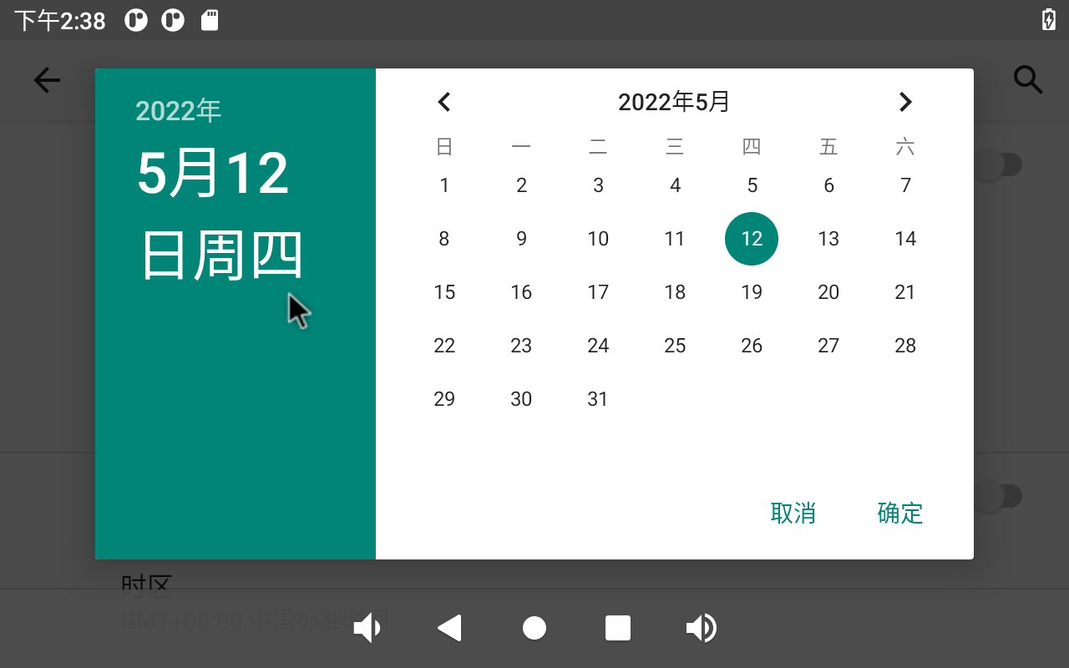Tap the square Recents navigation button

(618, 628)
